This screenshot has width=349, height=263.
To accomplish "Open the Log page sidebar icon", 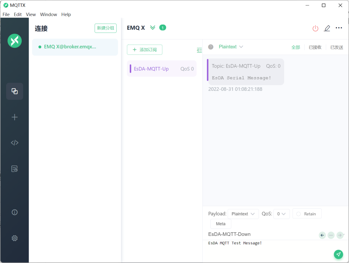I will tap(15, 169).
